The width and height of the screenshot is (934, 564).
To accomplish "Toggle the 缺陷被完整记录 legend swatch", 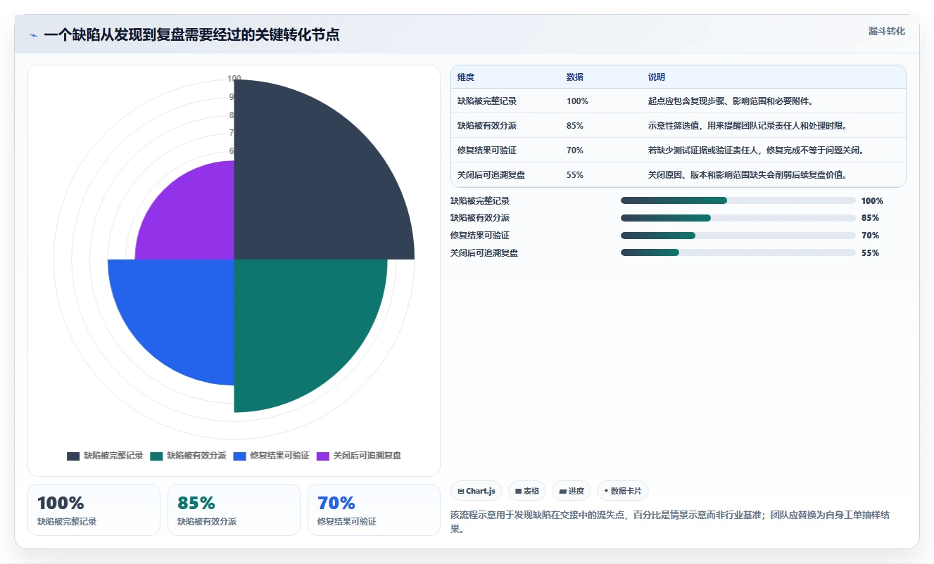I will coord(73,456).
